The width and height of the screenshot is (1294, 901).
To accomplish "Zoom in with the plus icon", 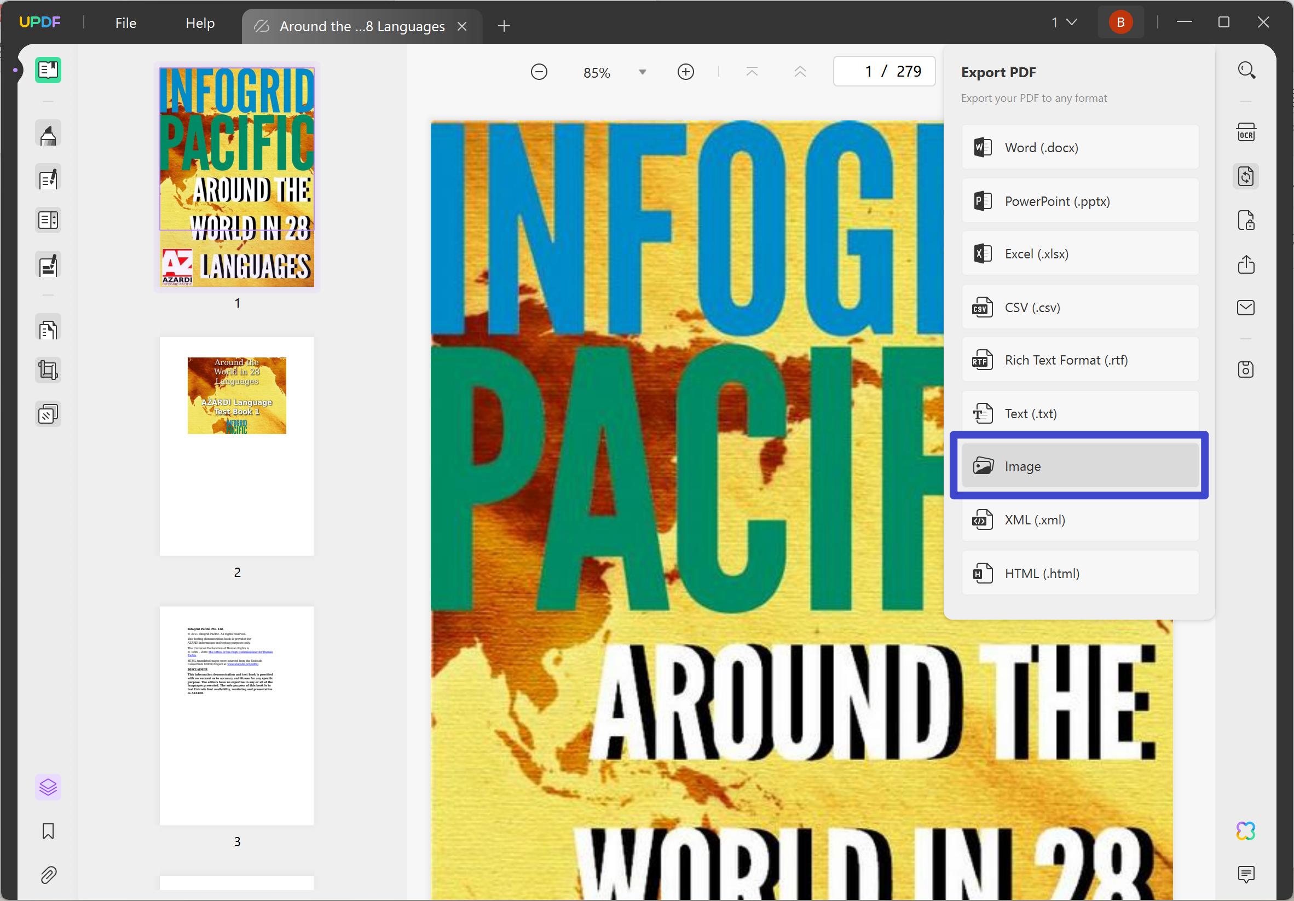I will (685, 72).
